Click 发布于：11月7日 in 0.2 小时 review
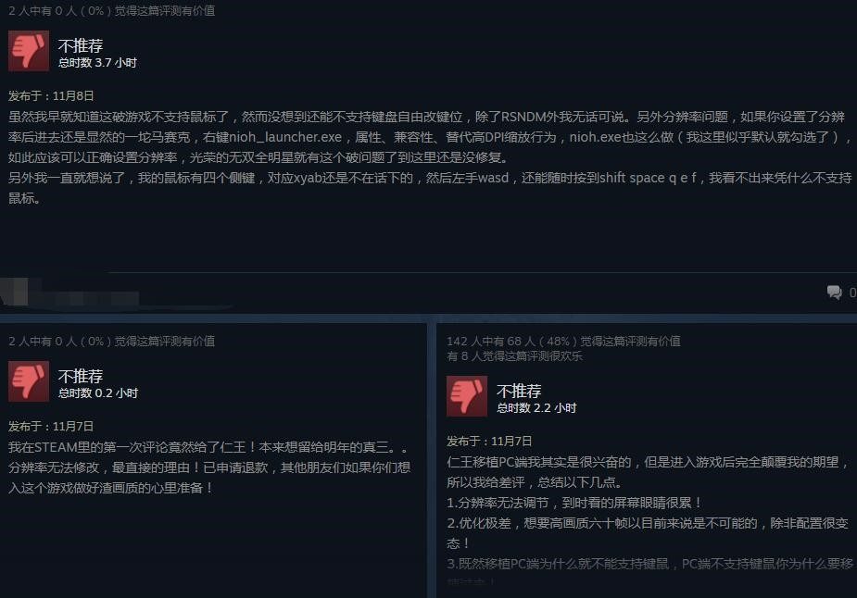 (x=51, y=427)
